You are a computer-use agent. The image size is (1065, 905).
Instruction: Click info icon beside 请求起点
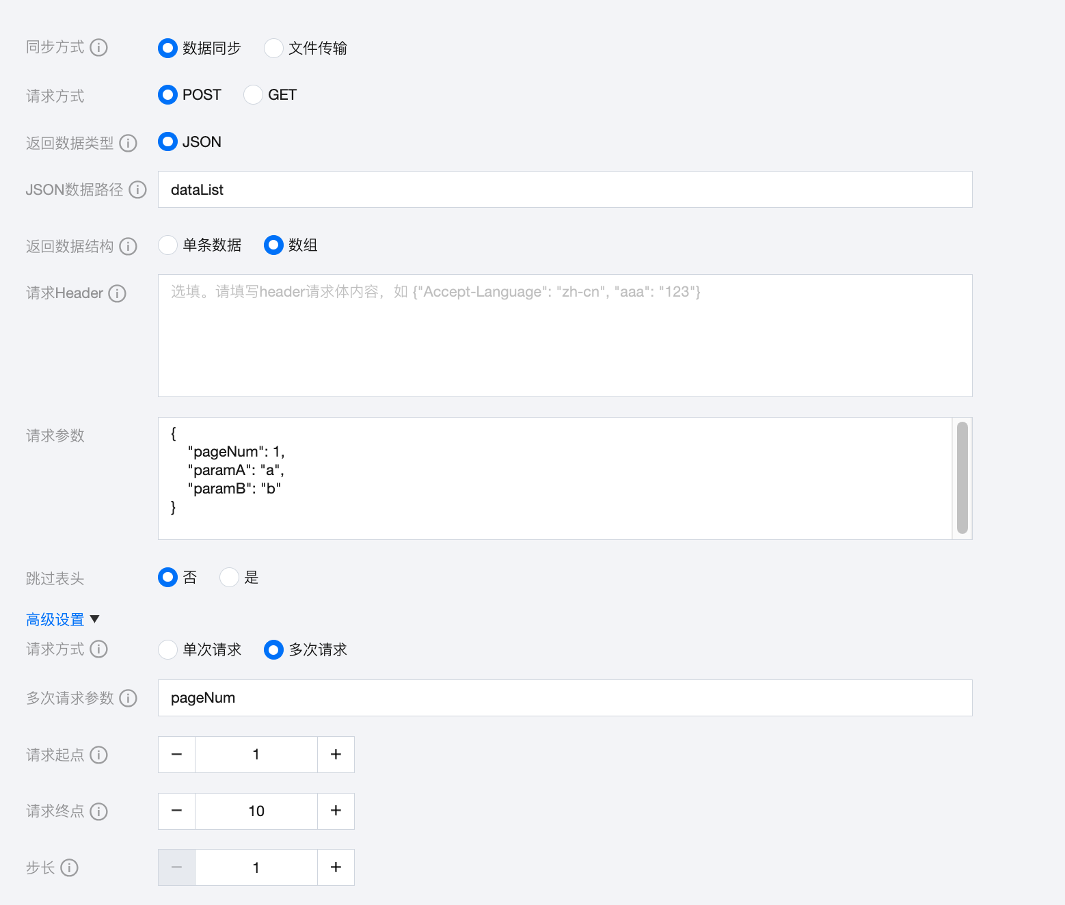[x=99, y=755]
